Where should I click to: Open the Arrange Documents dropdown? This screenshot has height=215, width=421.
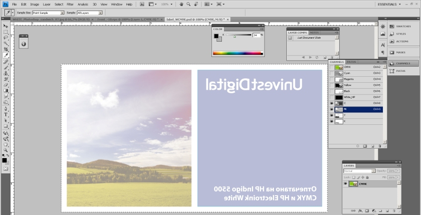pyautogui.click(x=209, y=4)
